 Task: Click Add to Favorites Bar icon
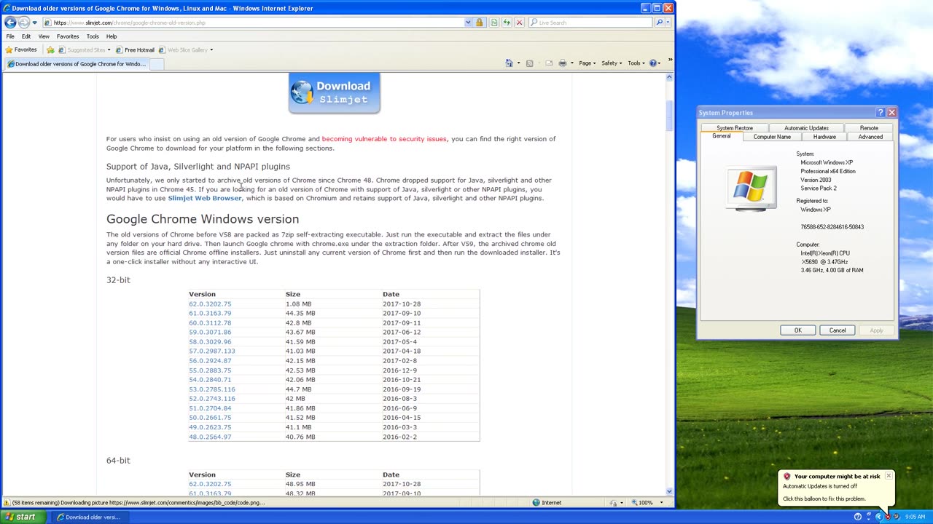pyautogui.click(x=50, y=50)
